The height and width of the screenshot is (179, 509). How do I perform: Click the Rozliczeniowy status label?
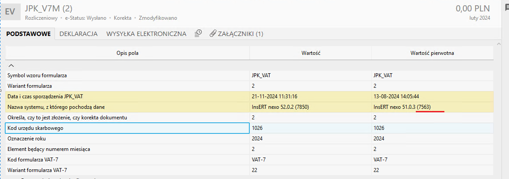click(x=41, y=18)
